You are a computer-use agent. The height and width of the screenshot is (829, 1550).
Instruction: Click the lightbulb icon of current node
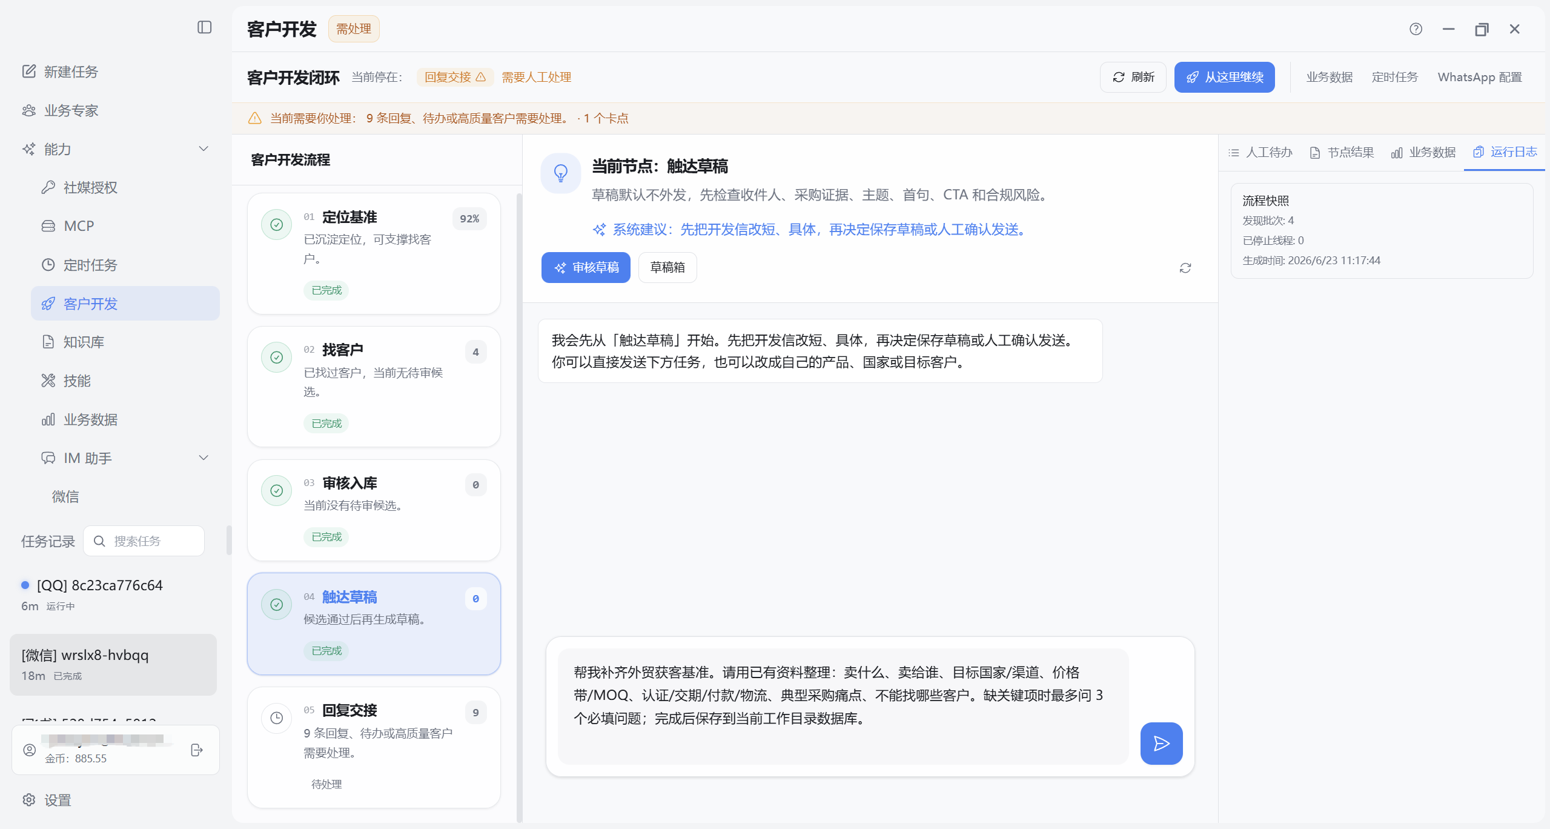pos(561,173)
